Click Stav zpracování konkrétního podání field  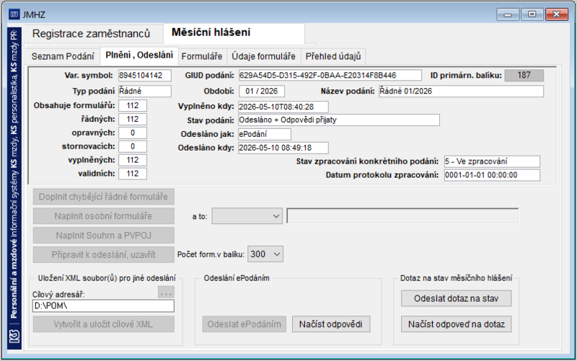click(492, 161)
